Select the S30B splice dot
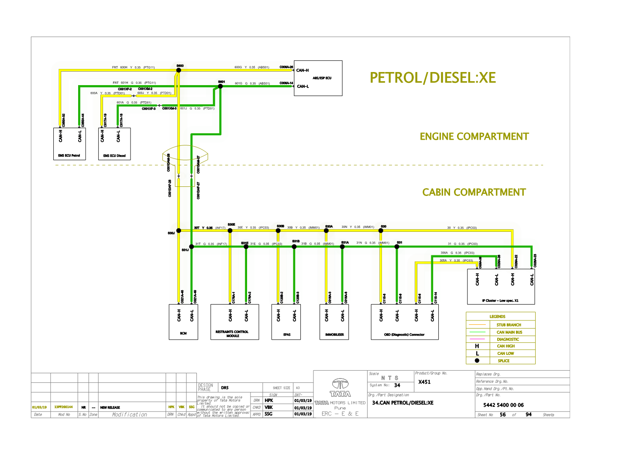The image size is (643, 454). (x=278, y=230)
